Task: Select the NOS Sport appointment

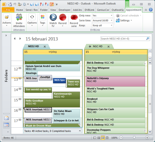Action: pos(59,81)
